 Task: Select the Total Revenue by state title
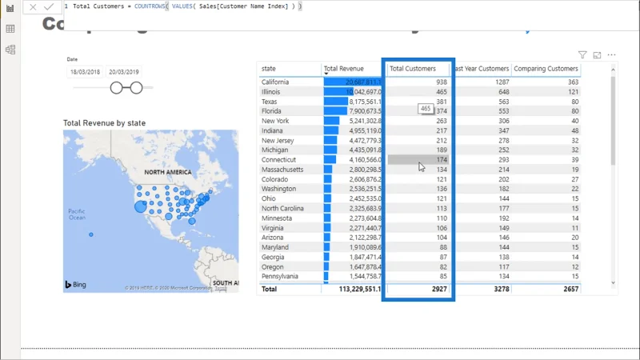pos(104,123)
